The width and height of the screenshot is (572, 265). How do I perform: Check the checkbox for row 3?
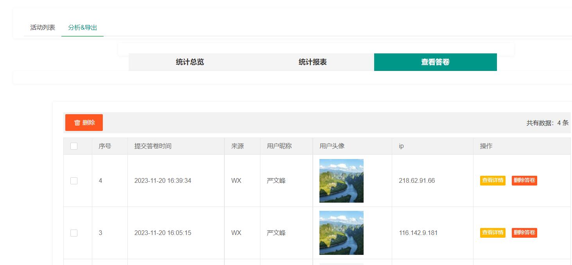point(74,233)
